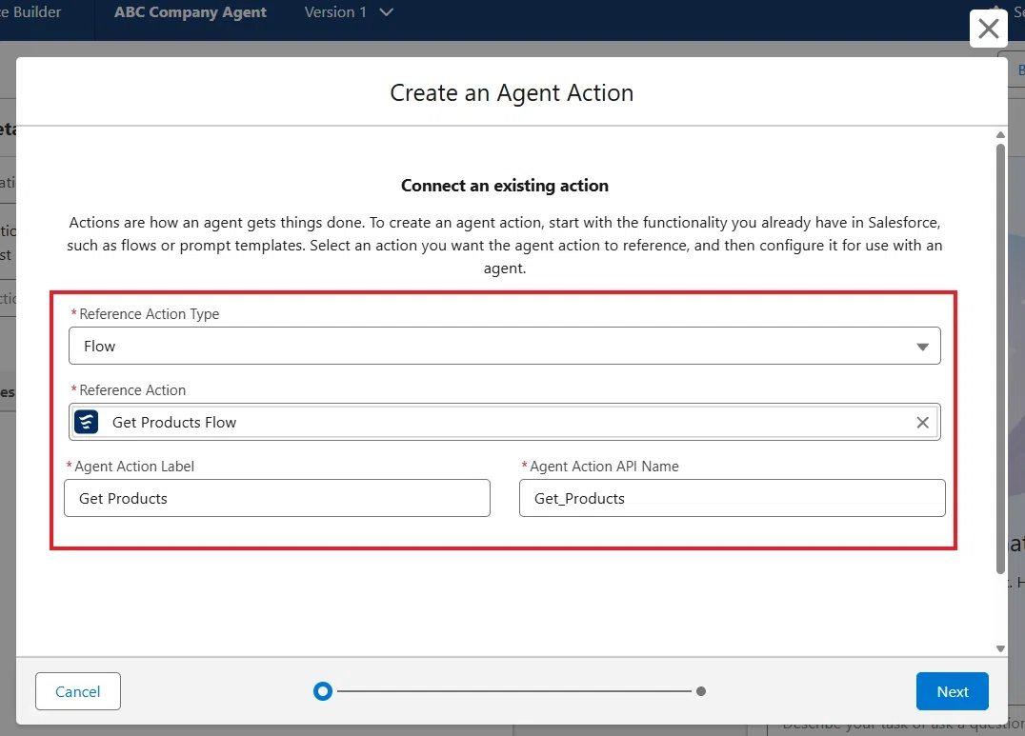This screenshot has width=1025, height=736.
Task: Open the Reference Action Type dropdown
Action: tap(504, 346)
